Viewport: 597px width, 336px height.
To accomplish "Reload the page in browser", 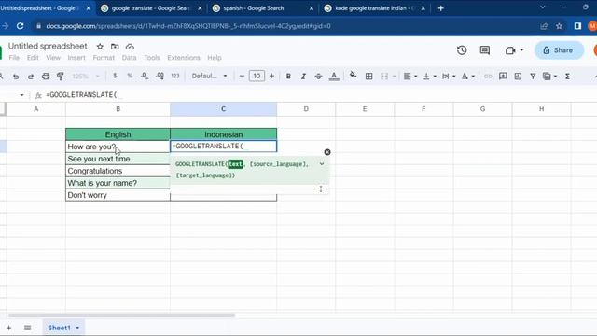I will point(21,26).
